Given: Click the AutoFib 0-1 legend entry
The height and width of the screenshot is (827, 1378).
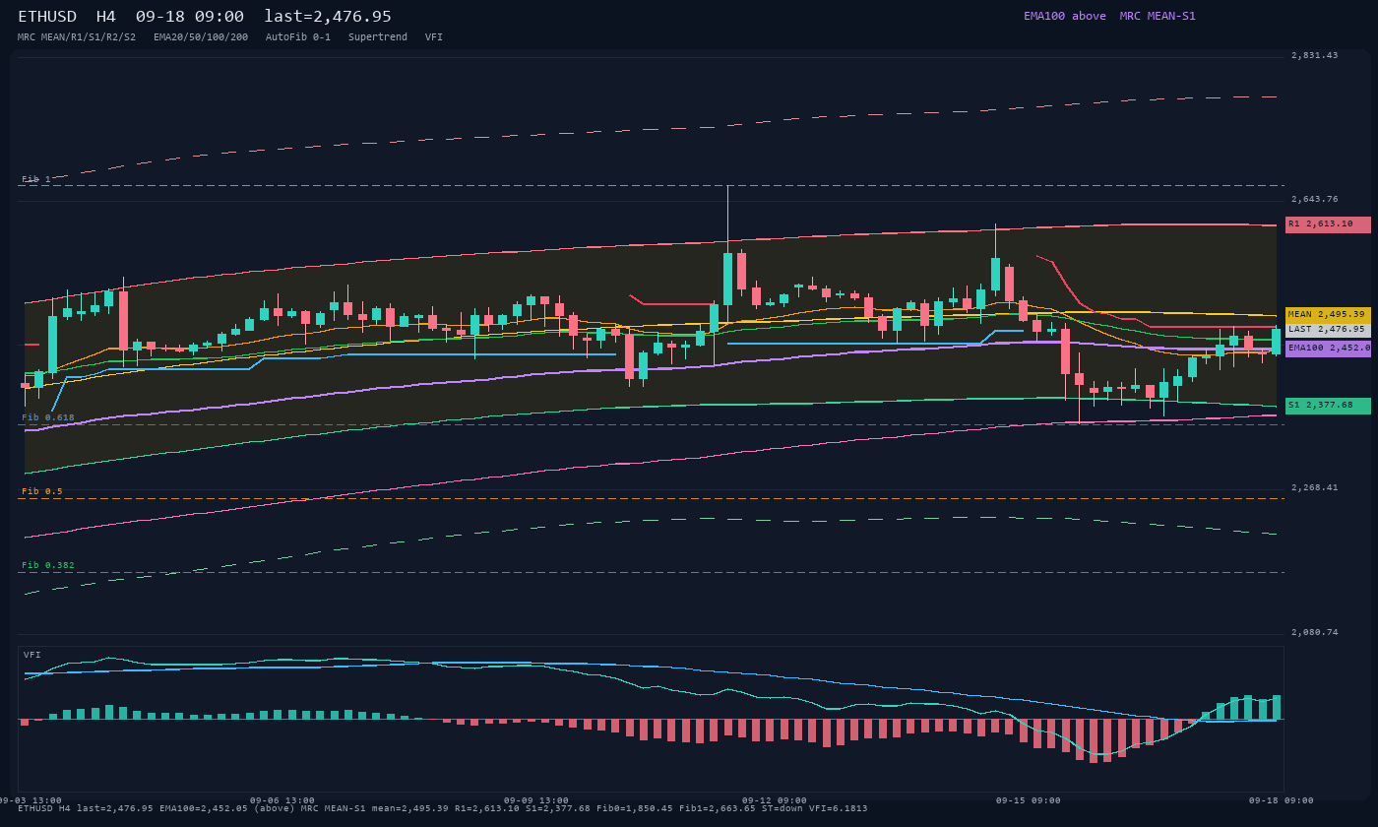Looking at the screenshot, I should click(298, 37).
